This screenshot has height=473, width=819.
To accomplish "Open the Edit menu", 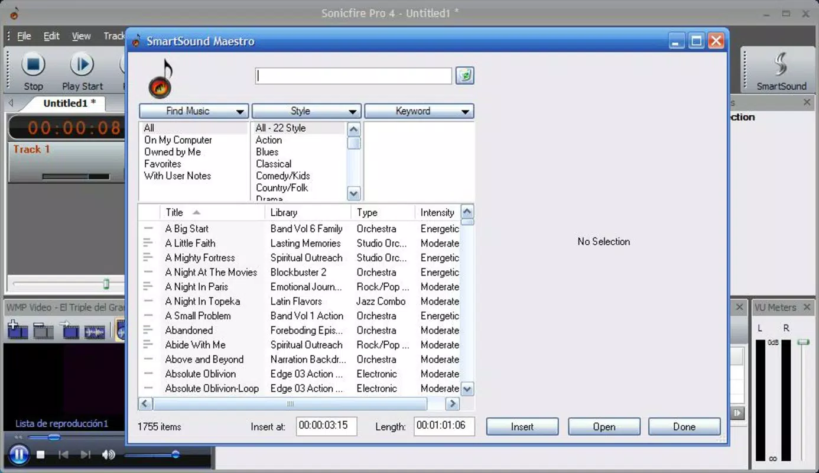I will [51, 36].
